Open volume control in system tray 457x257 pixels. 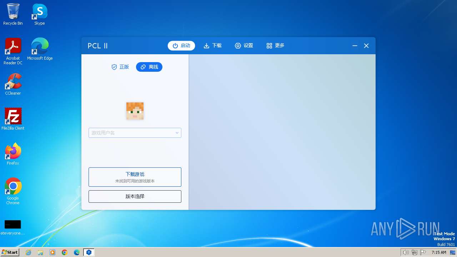point(406,252)
